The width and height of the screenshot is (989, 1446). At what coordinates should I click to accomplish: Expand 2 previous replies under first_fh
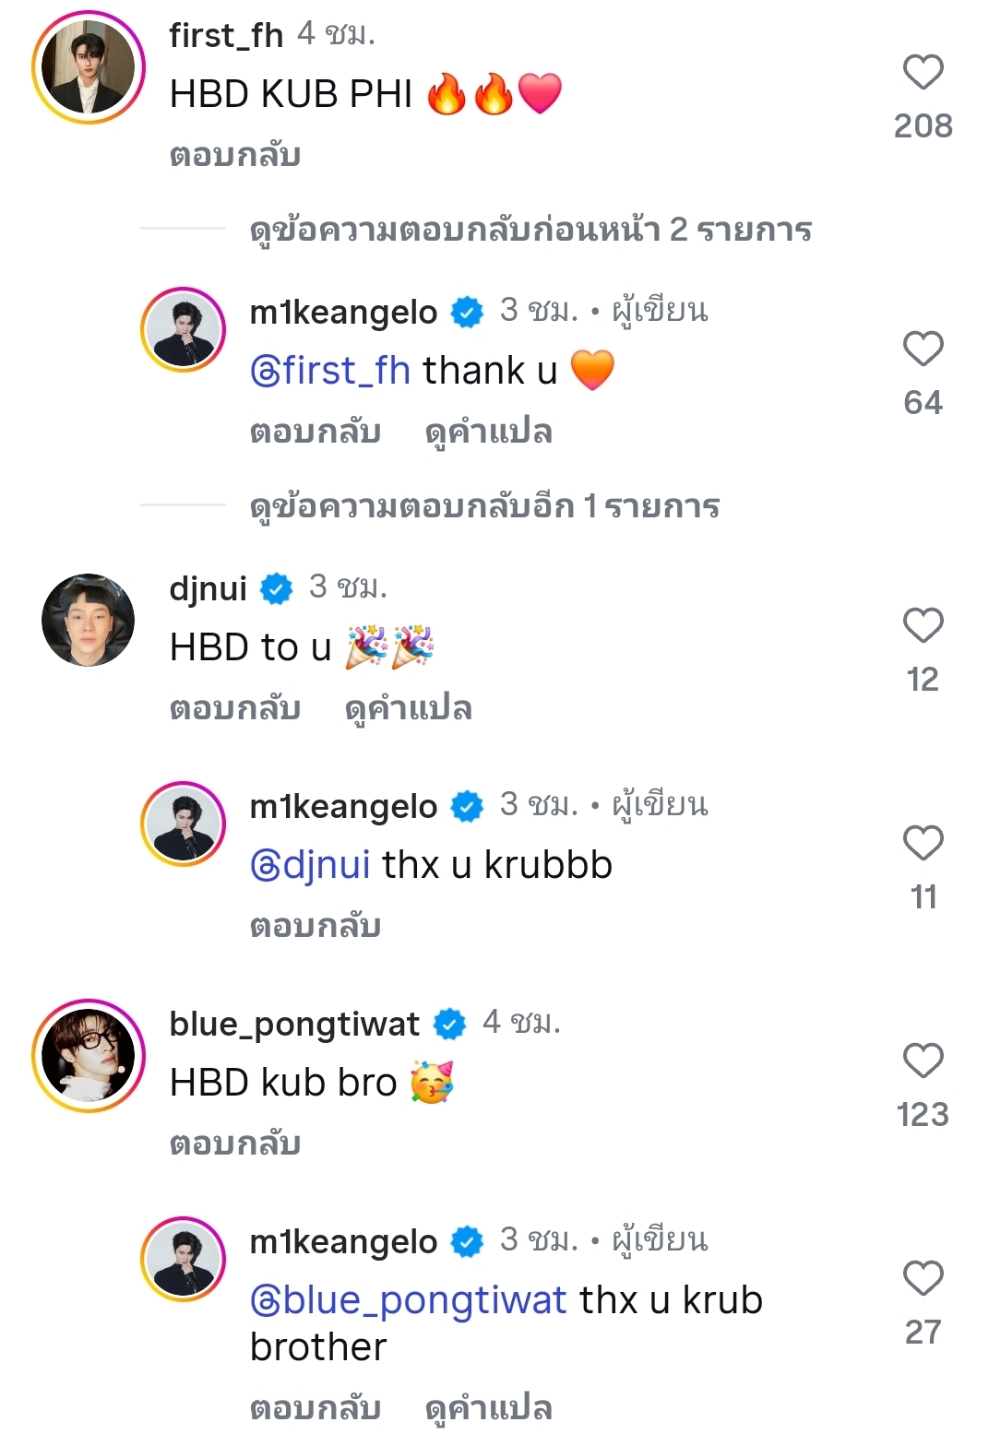click(530, 230)
